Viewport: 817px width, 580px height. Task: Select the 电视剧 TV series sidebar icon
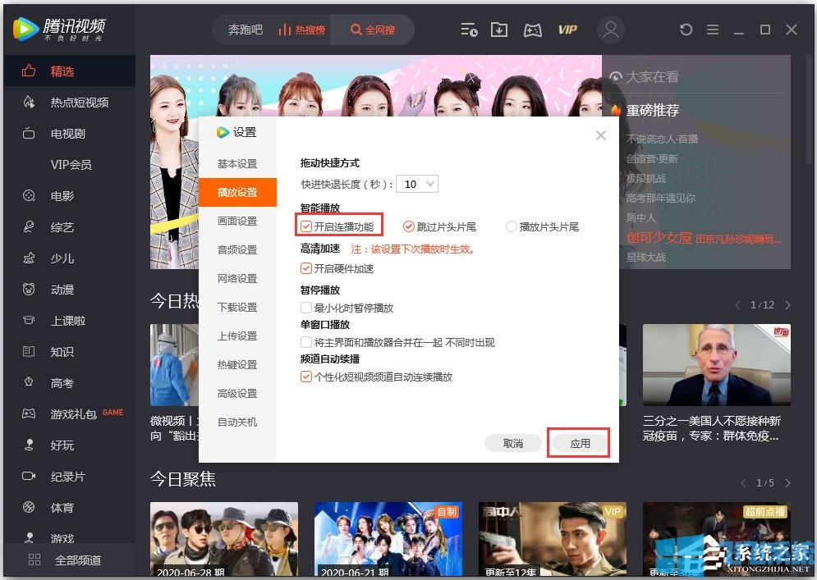(x=49, y=133)
